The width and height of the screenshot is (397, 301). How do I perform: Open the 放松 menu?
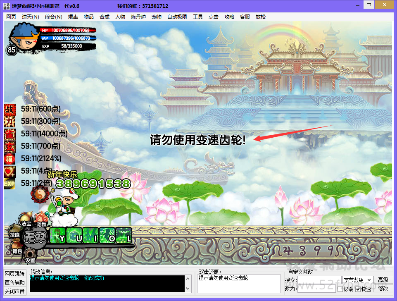[261, 17]
